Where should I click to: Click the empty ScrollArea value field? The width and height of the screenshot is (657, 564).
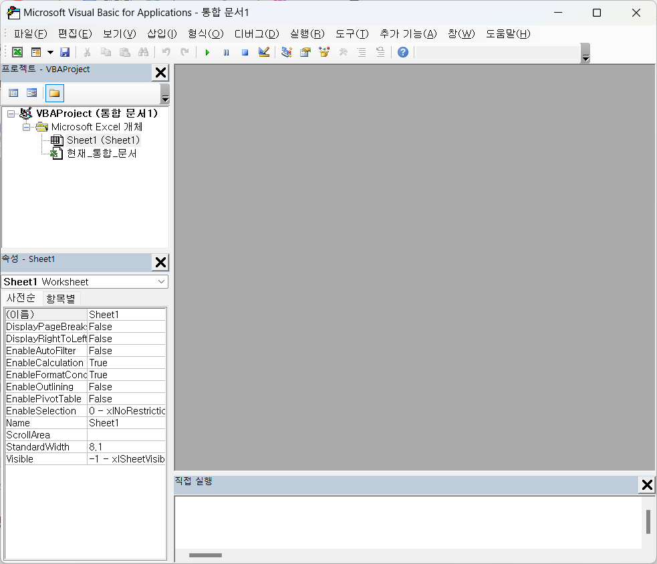[x=126, y=435]
